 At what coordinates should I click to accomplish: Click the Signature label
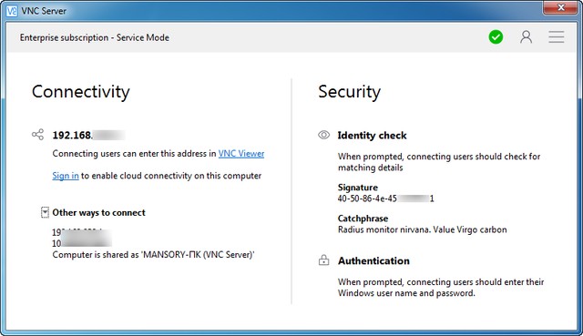[x=358, y=188]
